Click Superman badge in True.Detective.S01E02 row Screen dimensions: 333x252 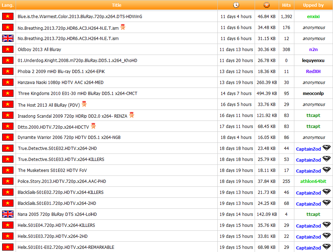pyautogui.click(x=326, y=147)
